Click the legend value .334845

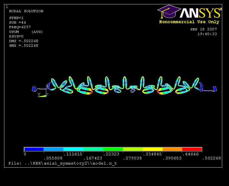tap(152, 154)
